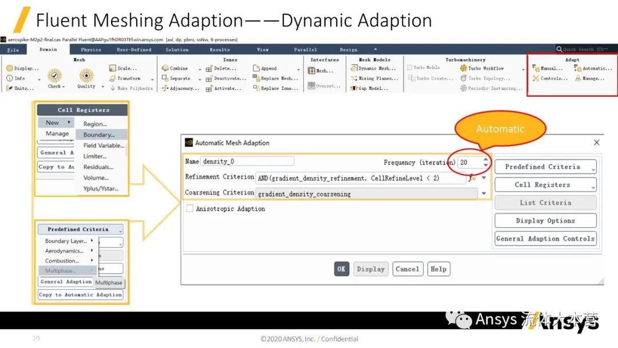The height and width of the screenshot is (348, 618).
Task: Click the Refinement Criterion expression field
Action: tap(360, 178)
